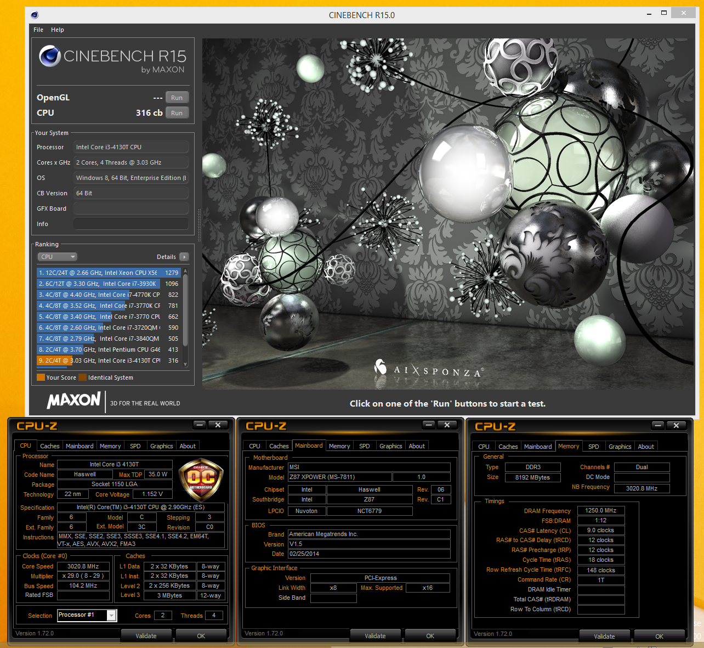Select ranking row 3 i7-4770K score 822
This screenshot has height=648, width=704.
[x=109, y=295]
